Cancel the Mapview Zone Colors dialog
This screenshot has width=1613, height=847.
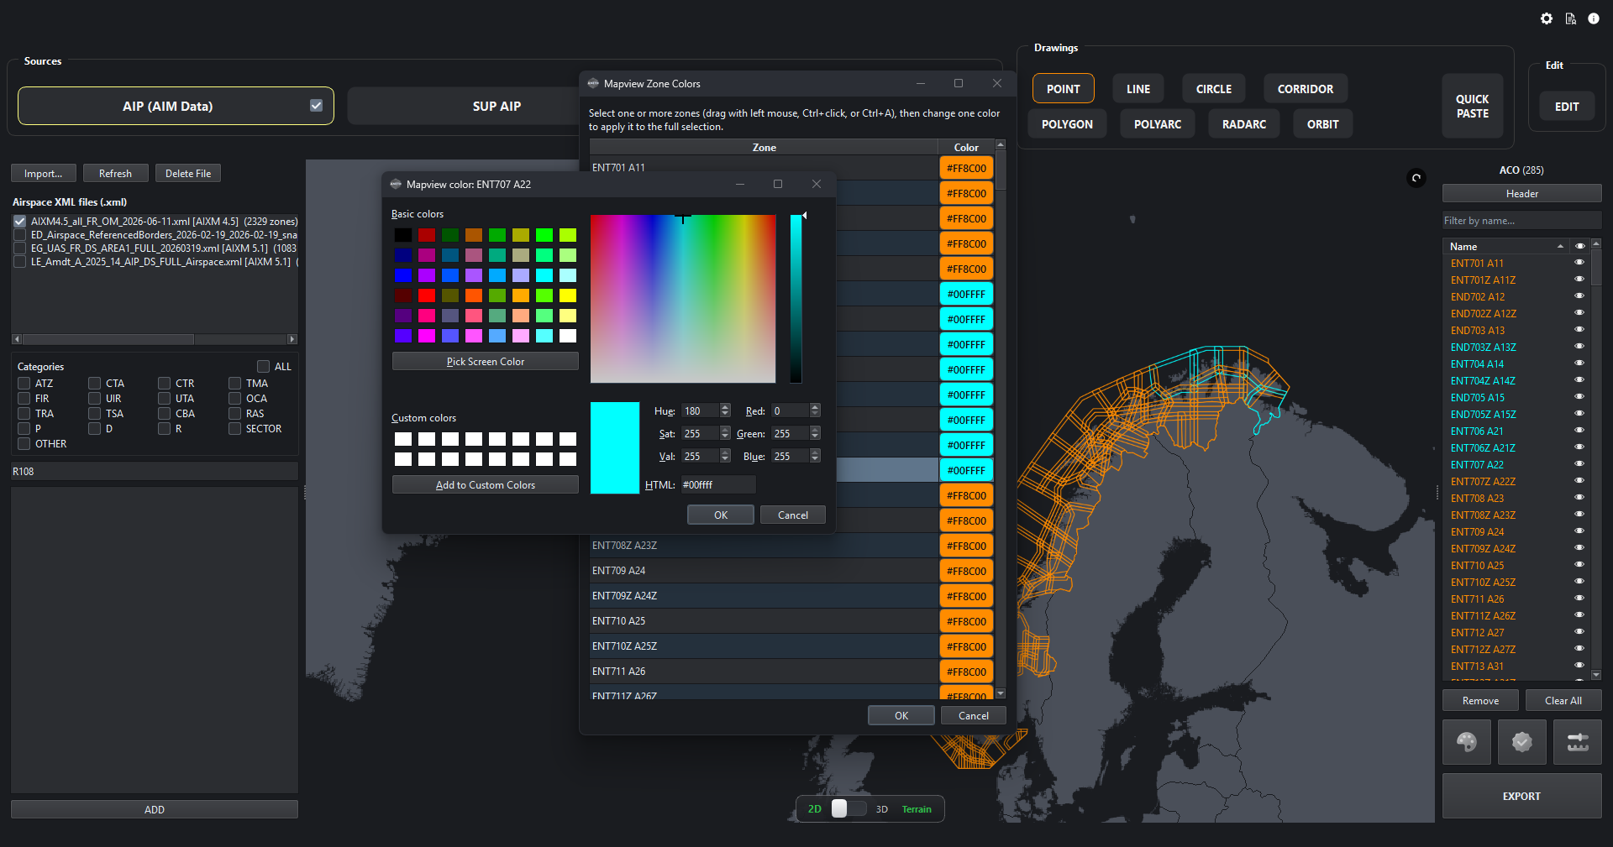point(974,716)
